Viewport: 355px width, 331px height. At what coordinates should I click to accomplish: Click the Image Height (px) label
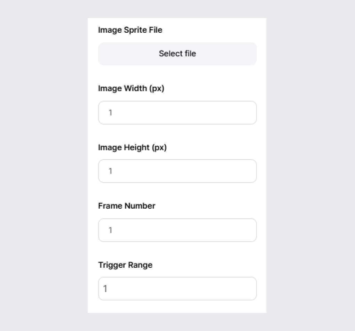tap(132, 147)
